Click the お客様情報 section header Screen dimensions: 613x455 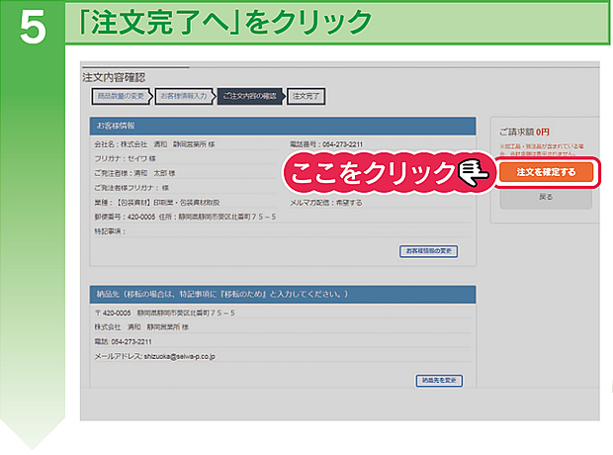click(x=283, y=126)
